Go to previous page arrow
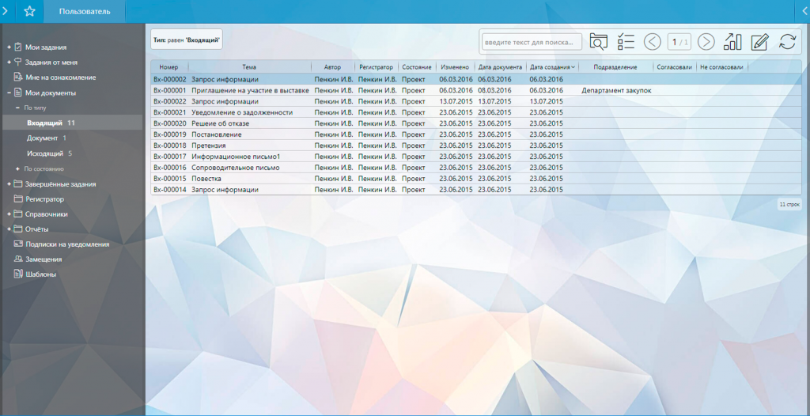This screenshot has width=810, height=416. (x=653, y=42)
